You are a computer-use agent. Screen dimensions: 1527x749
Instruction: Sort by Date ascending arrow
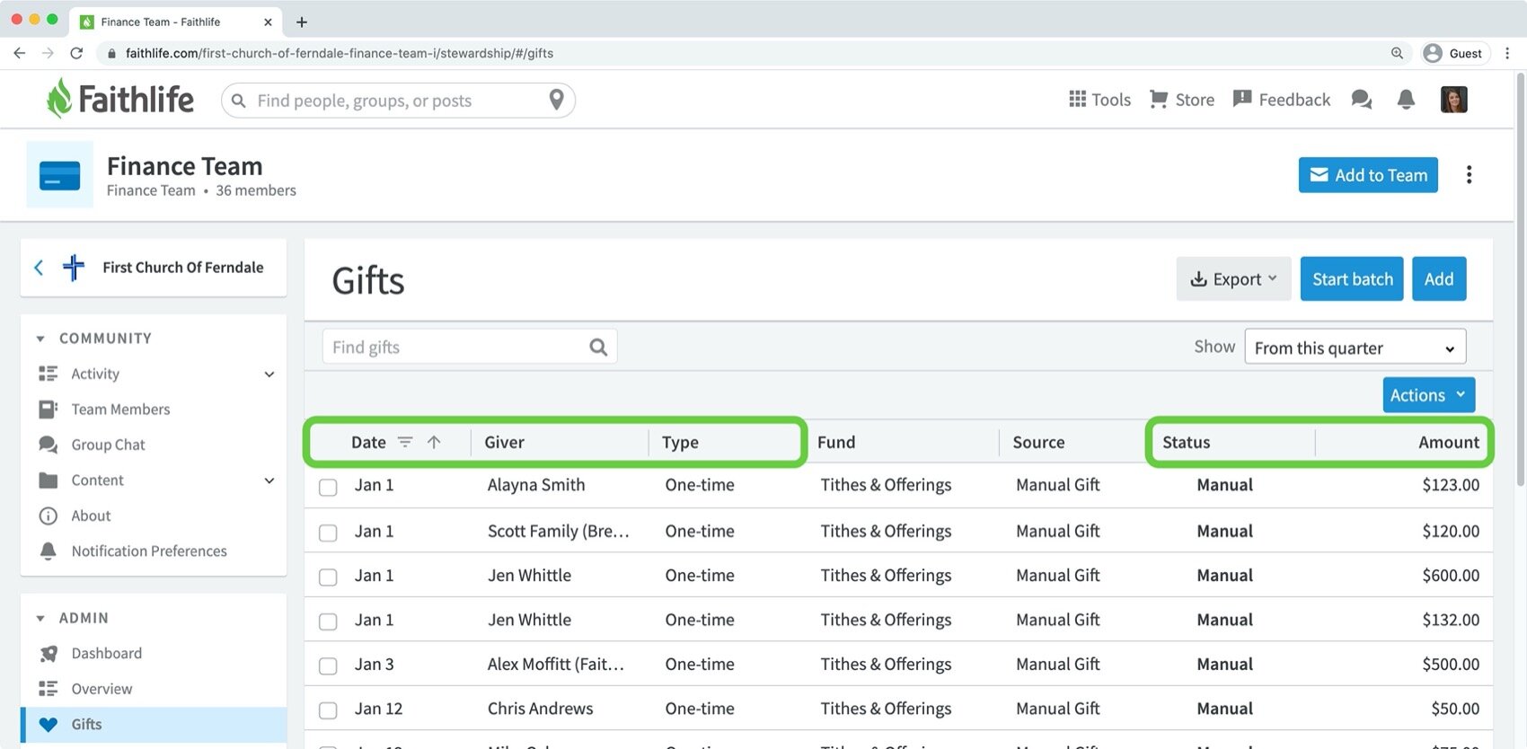434,442
